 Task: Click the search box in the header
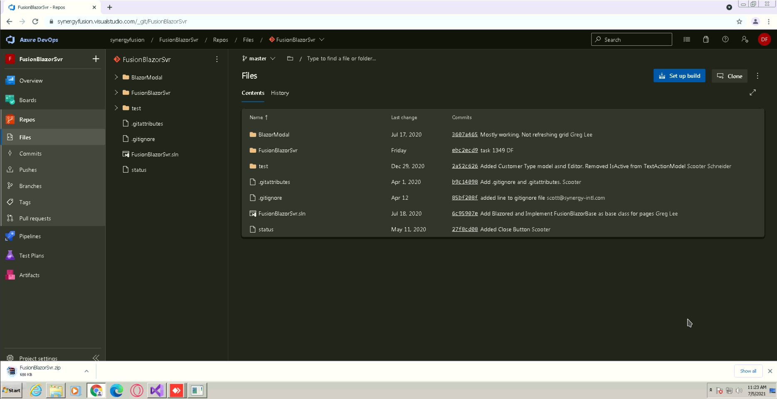(x=631, y=40)
